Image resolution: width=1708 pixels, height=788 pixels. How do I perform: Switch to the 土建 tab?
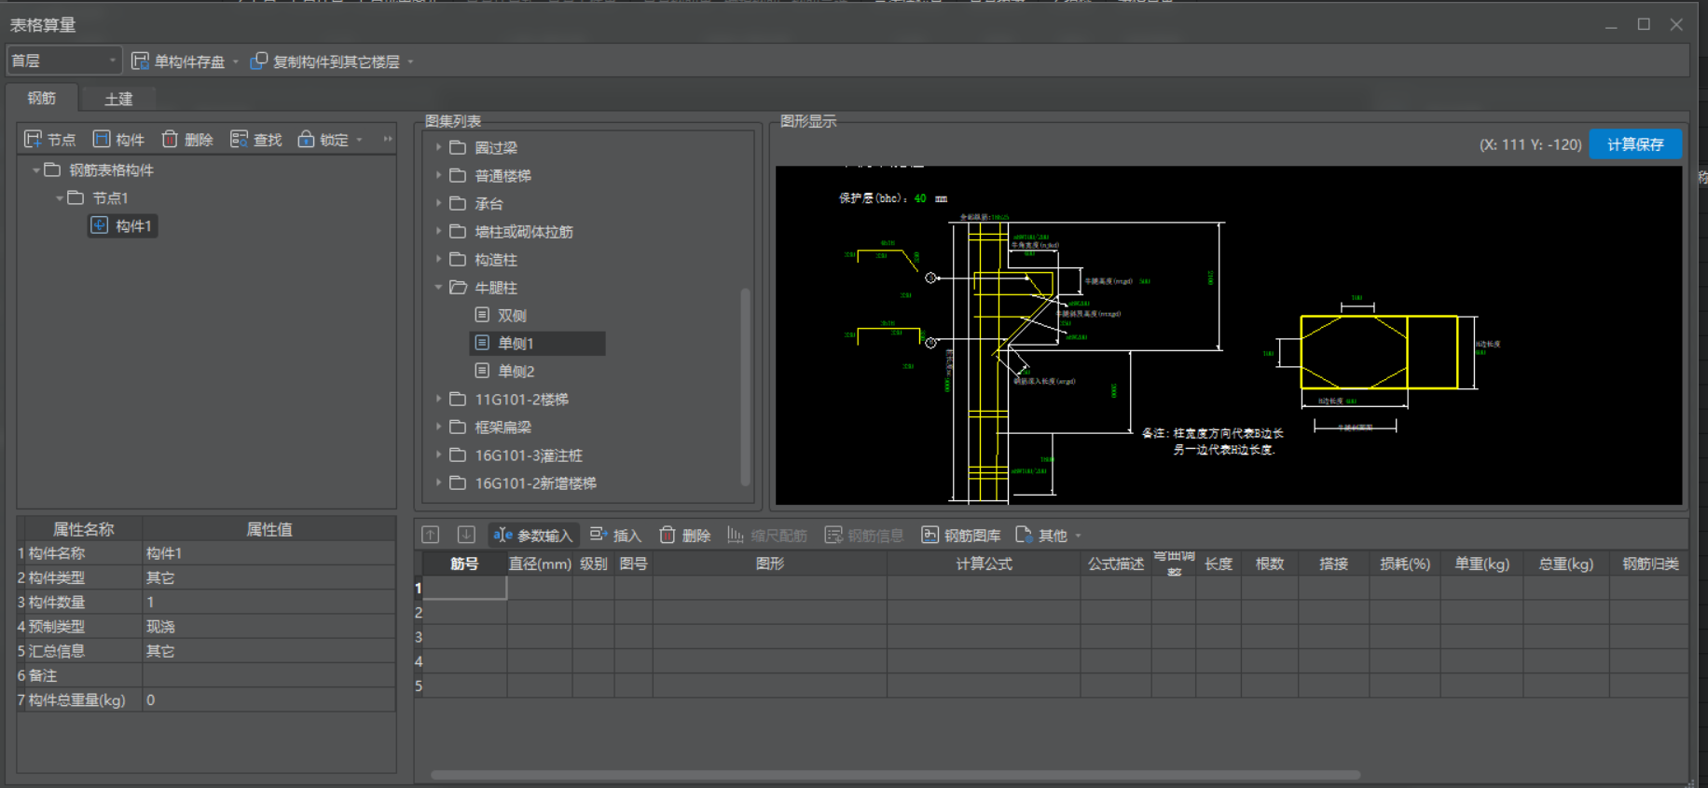pyautogui.click(x=118, y=99)
